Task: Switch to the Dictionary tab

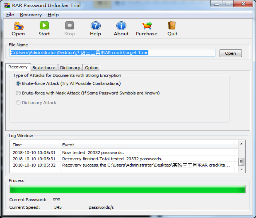Action: 70,68
